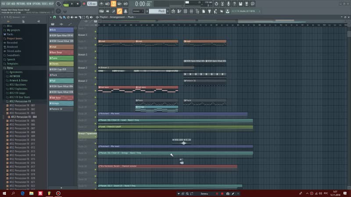Open the HELP menu

pos(51,4)
